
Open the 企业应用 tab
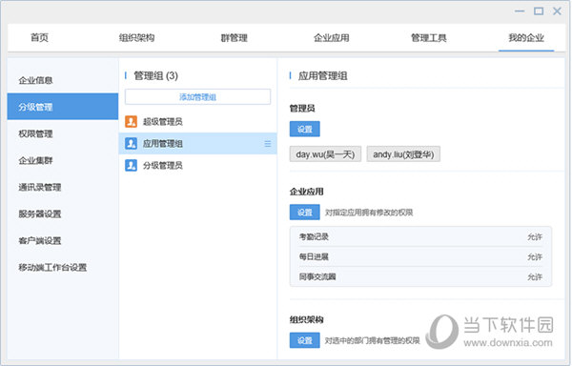[332, 37]
